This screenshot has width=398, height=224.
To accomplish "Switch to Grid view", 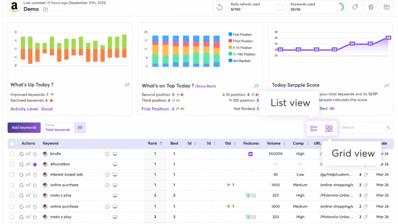I will 329,129.
